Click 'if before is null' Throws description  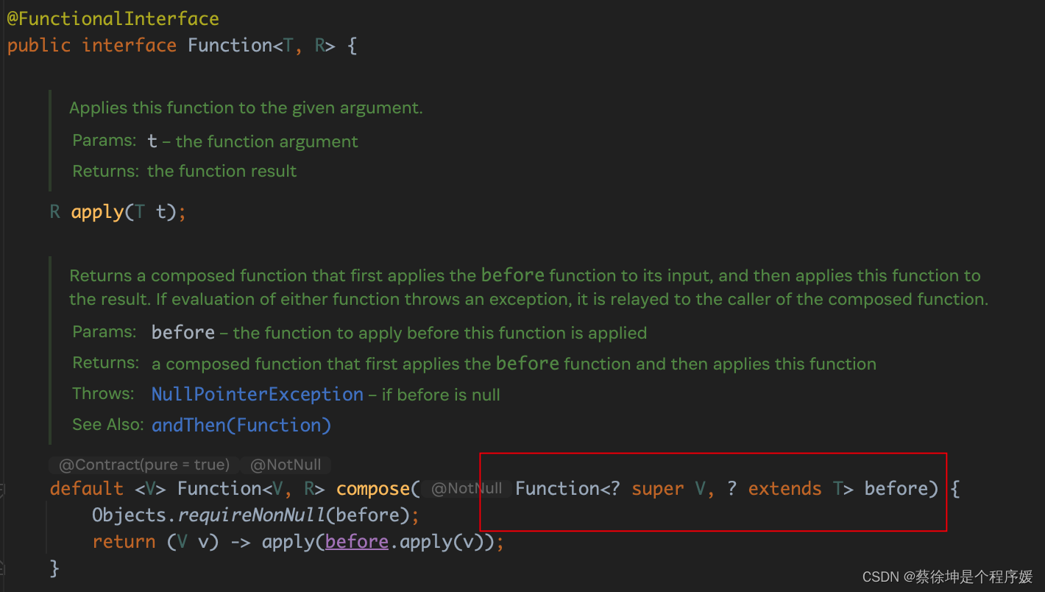pyautogui.click(x=441, y=395)
